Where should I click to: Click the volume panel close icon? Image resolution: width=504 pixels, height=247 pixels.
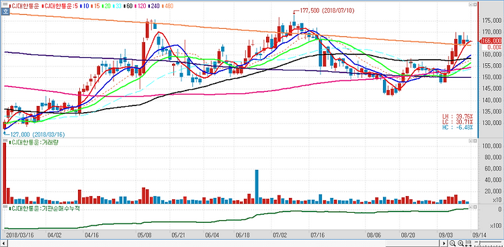(x=475, y=141)
